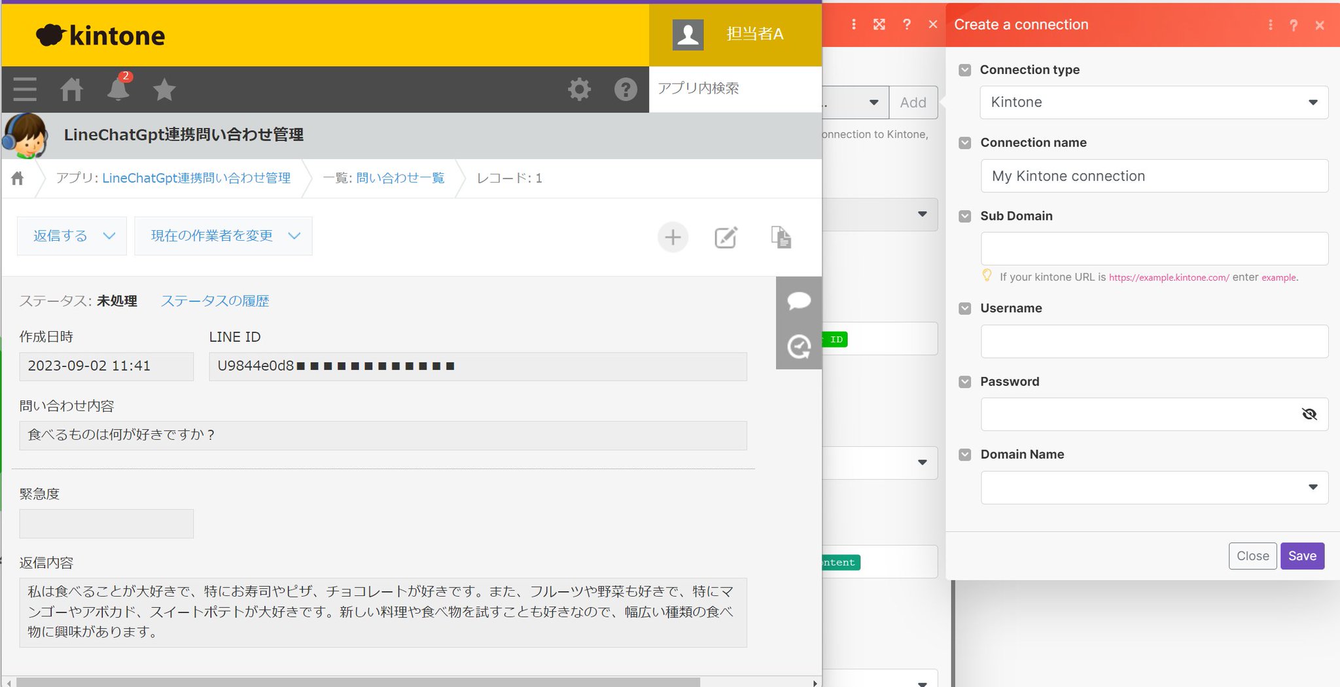Open Domain Name dropdown

1154,487
